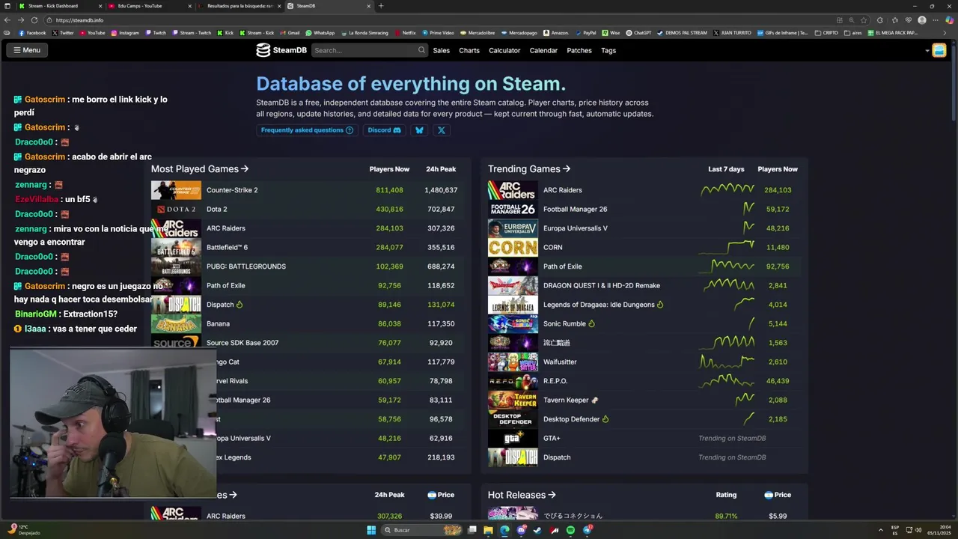Screen dimensions: 958x539
Task: Open a new browser tab
Action: coord(381,6)
